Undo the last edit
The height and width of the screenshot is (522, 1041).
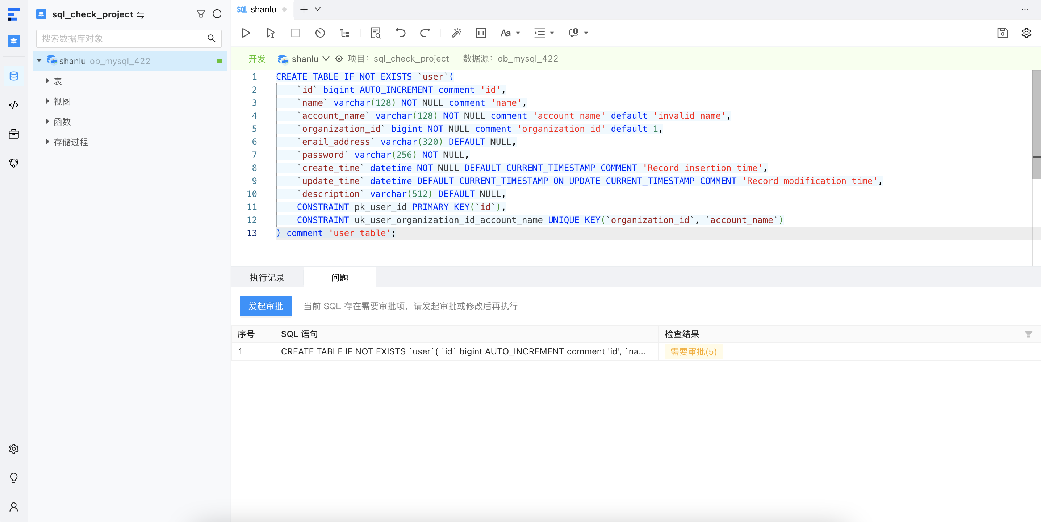click(x=400, y=33)
